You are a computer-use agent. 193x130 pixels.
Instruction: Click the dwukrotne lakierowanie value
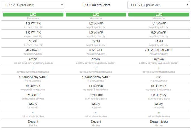tap(33, 95)
